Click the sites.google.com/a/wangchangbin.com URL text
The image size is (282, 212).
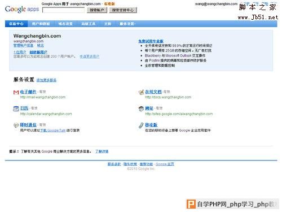coord(179,114)
